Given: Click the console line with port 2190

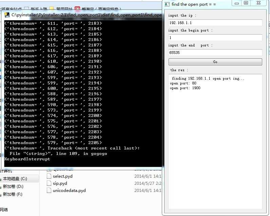Looking at the screenshot, I should click(x=53, y=61).
